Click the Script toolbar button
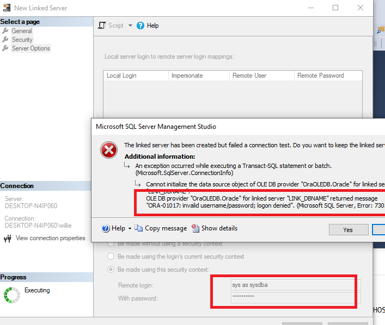385x325 pixels. (111, 26)
